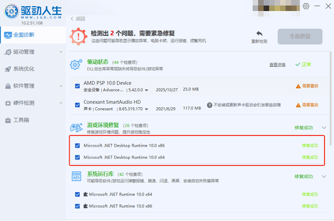This screenshot has height=221, width=334.
Task: Click the 重新检测 arrow icon
Action: pos(259,33)
